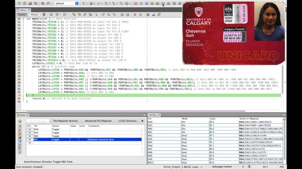
Task: Click the Pause debugger icon
Action: tap(141, 3)
